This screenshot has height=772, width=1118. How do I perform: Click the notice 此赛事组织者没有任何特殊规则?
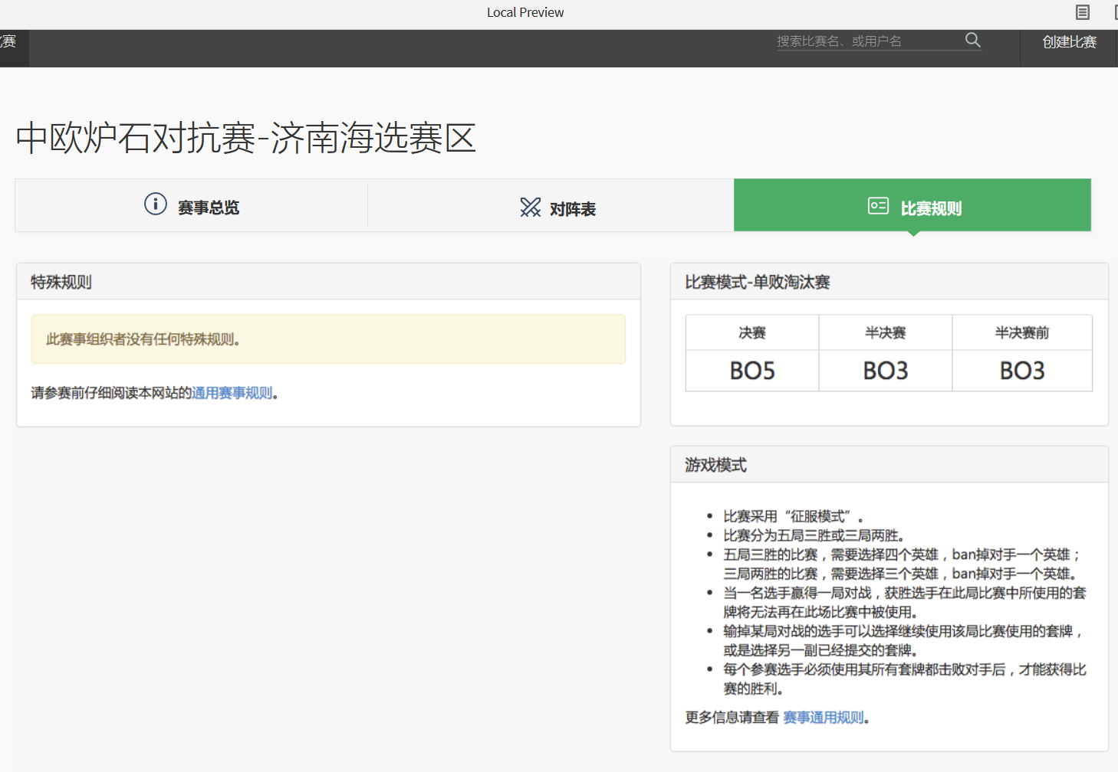[x=328, y=339]
